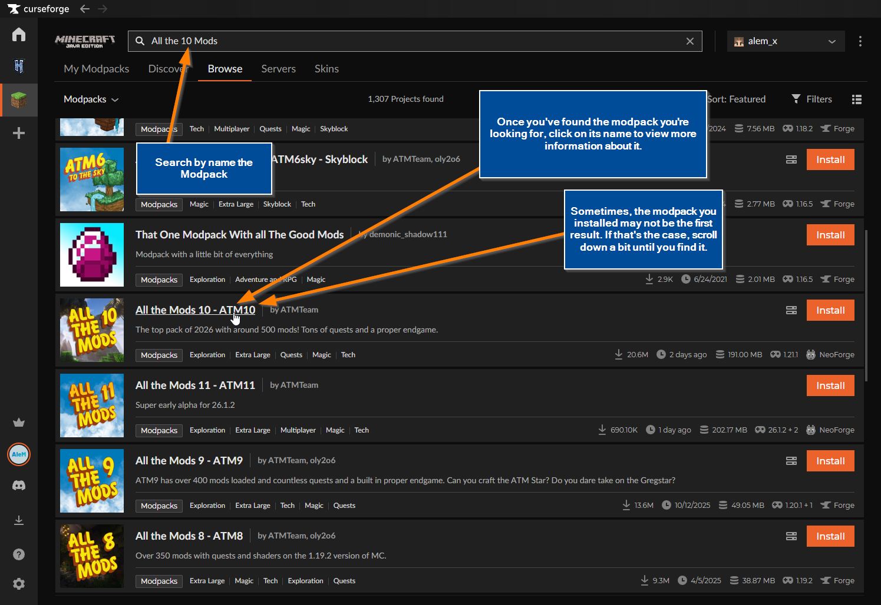The width and height of the screenshot is (881, 605).
Task: Switch to the Browse tab
Action: coord(225,69)
